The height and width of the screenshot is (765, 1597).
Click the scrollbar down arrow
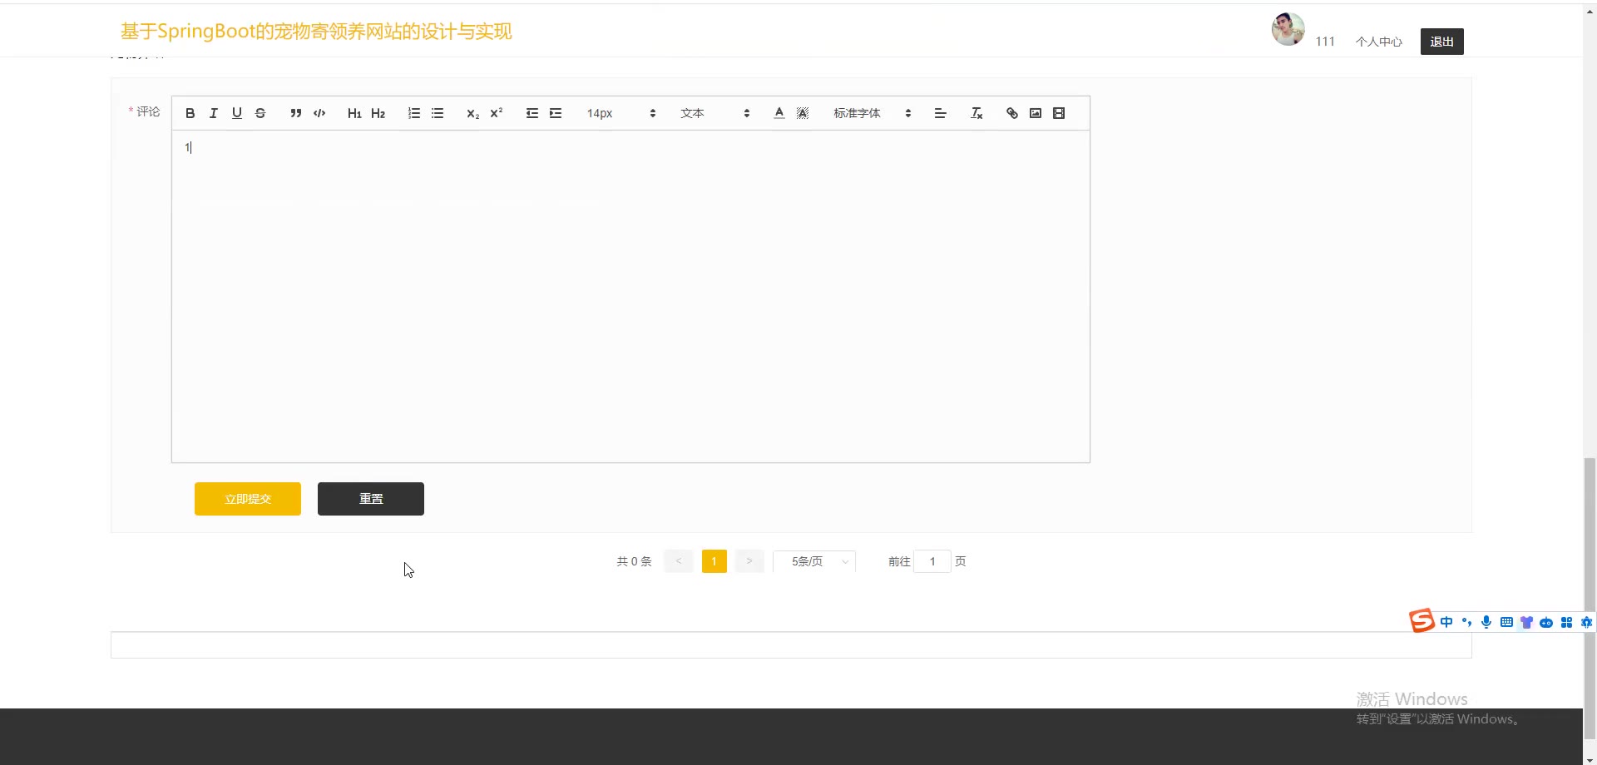point(1590,759)
